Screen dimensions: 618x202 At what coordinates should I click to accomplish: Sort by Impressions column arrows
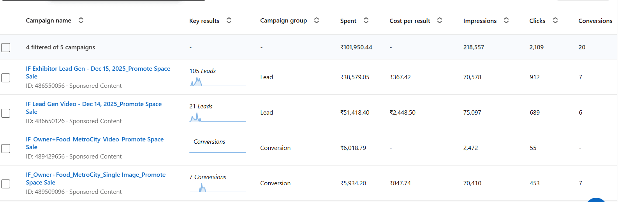tap(506, 20)
